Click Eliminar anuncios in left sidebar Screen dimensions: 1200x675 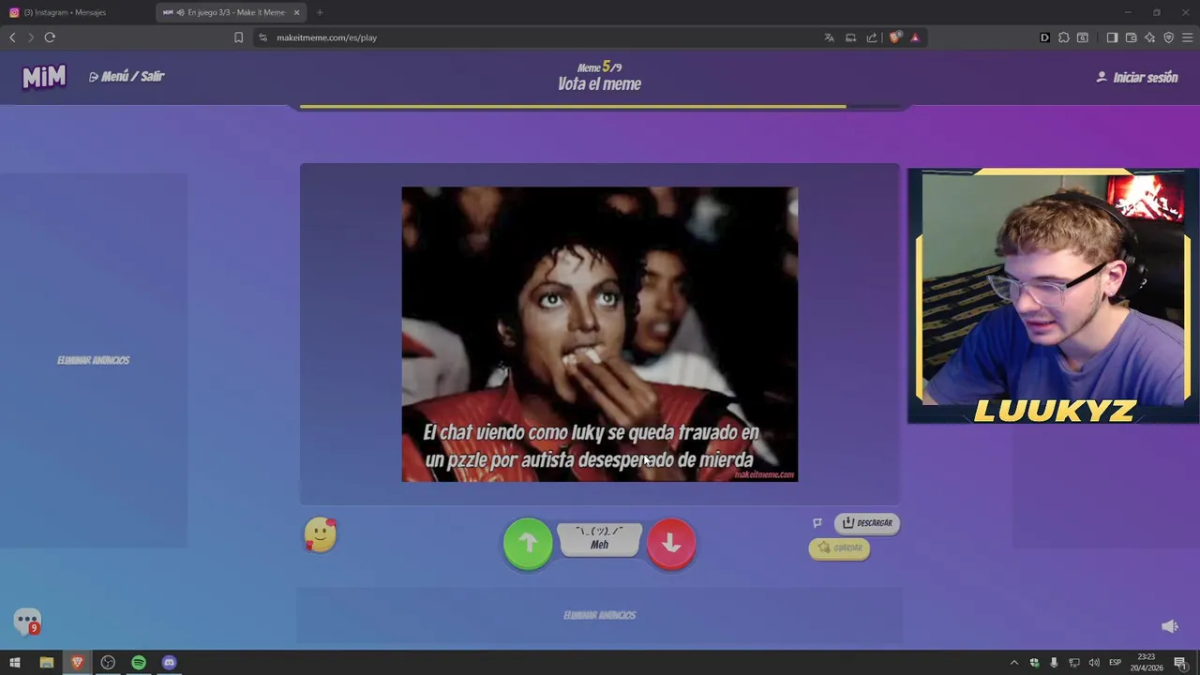click(94, 360)
